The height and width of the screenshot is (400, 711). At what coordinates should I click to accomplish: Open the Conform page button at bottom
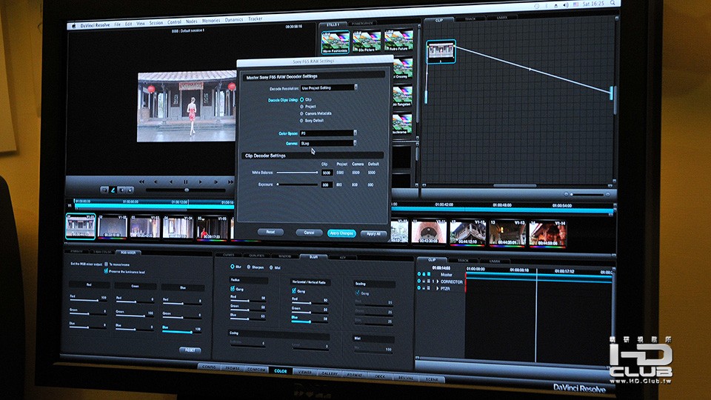pyautogui.click(x=256, y=370)
